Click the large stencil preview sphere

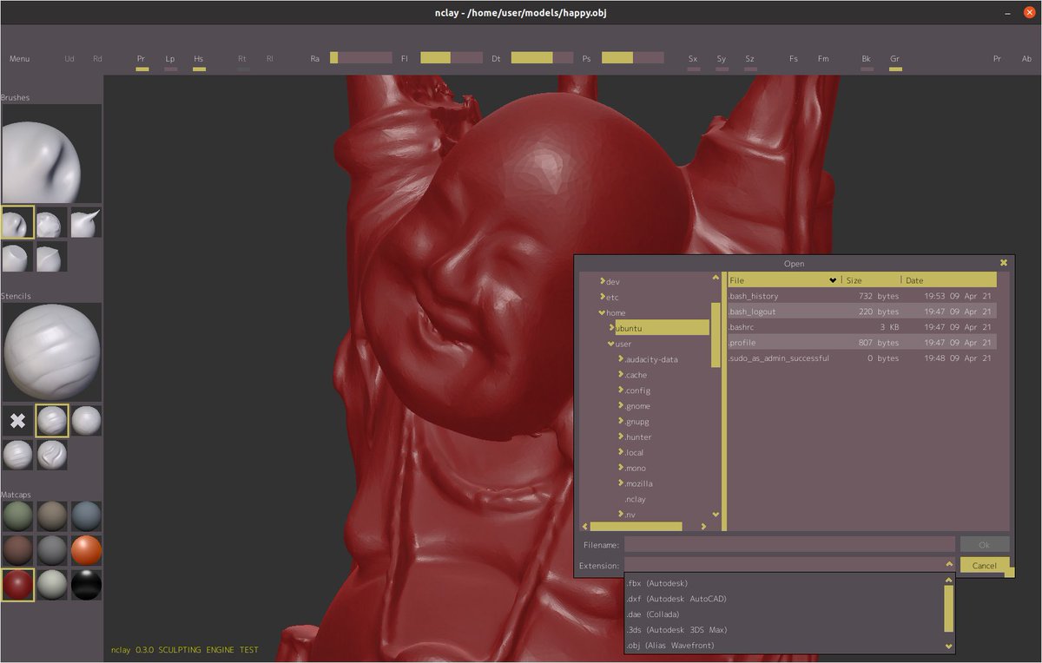tap(51, 352)
